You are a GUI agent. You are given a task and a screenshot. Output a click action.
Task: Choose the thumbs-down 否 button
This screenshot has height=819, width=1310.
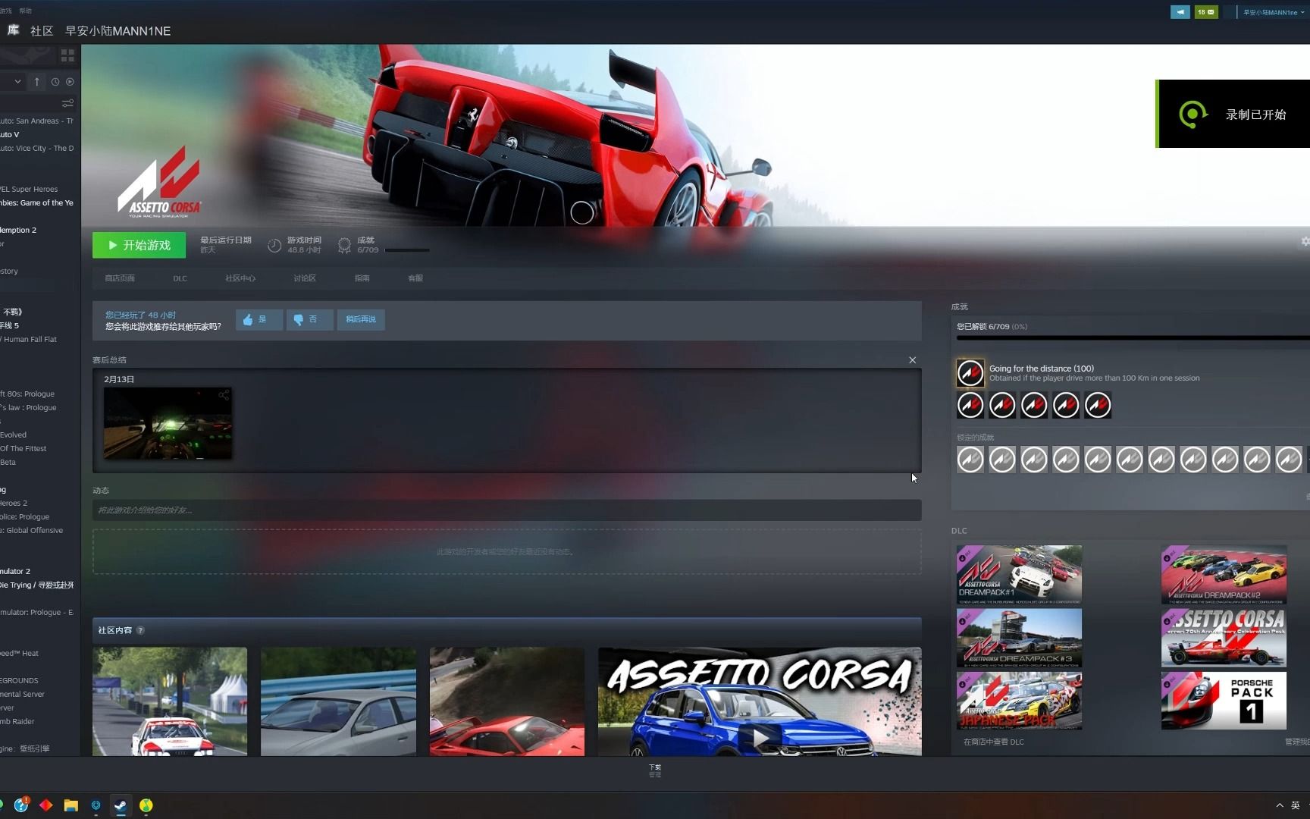(x=309, y=319)
